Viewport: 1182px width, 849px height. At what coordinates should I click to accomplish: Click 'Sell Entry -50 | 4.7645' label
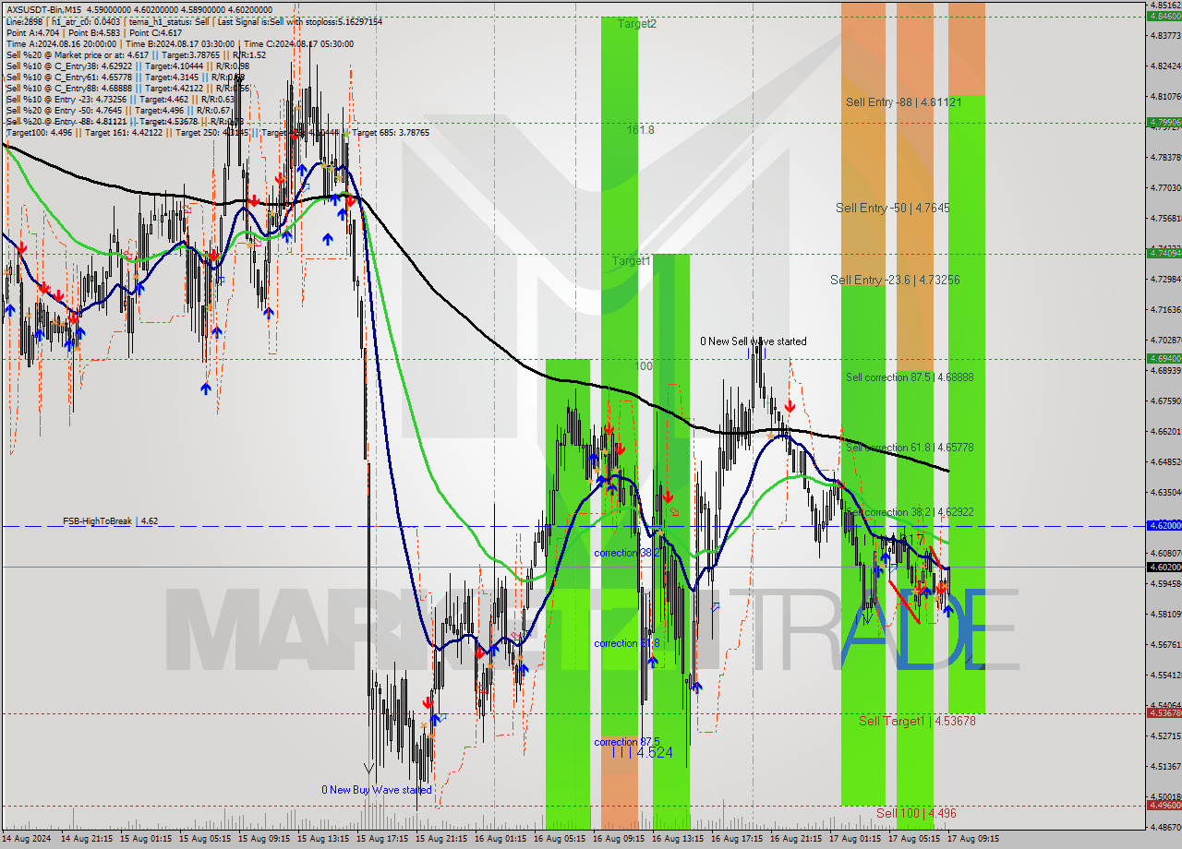click(892, 209)
